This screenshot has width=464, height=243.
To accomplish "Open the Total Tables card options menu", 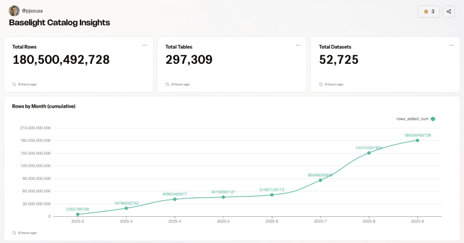I will [x=298, y=45].
